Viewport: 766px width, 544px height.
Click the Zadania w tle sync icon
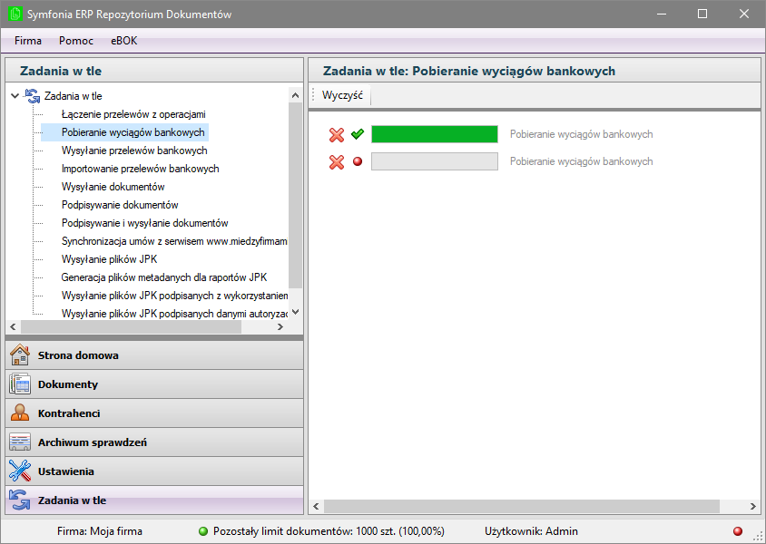coord(20,500)
